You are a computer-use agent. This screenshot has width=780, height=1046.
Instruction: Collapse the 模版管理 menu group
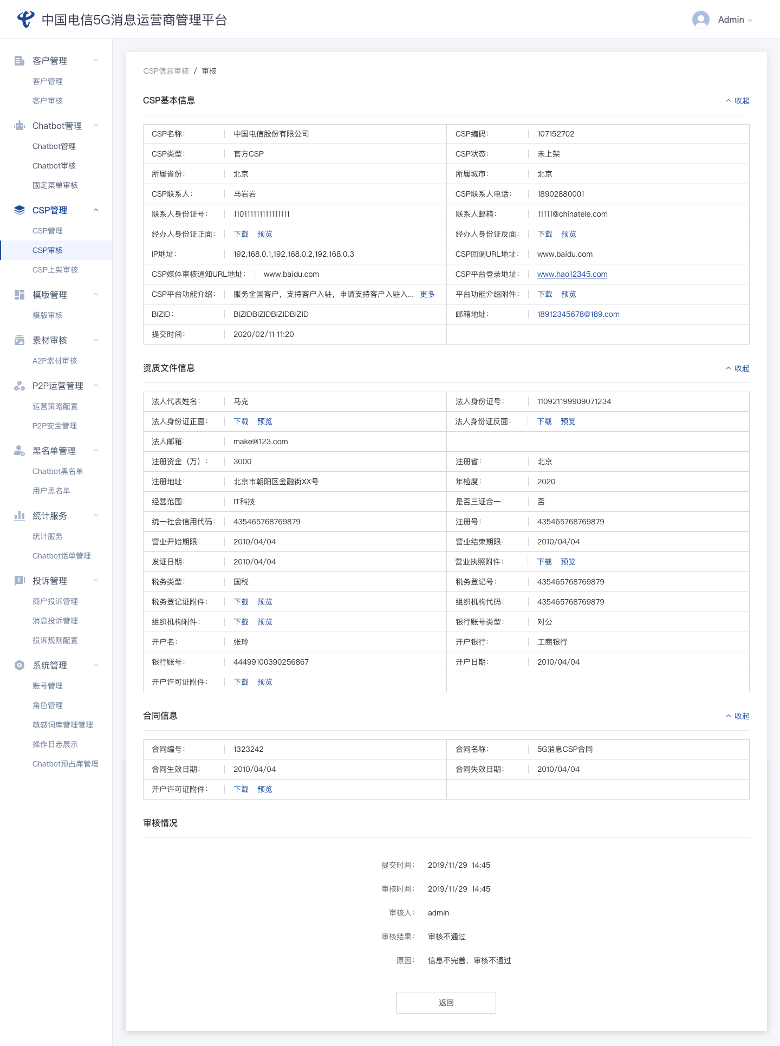tap(96, 295)
